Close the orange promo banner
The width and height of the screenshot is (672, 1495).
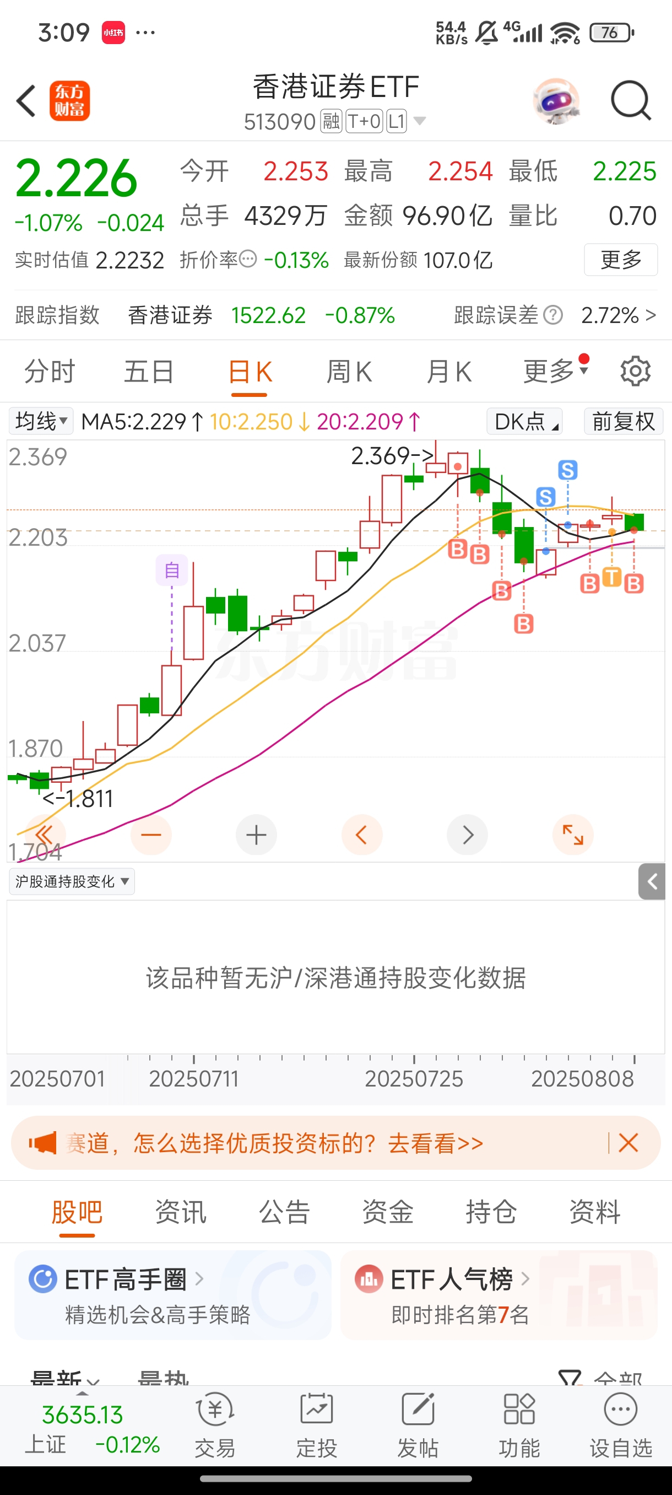(x=628, y=1143)
